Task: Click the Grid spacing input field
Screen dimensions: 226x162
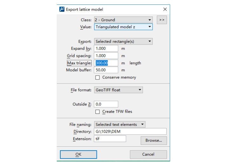Action: pyautogui.click(x=106, y=56)
